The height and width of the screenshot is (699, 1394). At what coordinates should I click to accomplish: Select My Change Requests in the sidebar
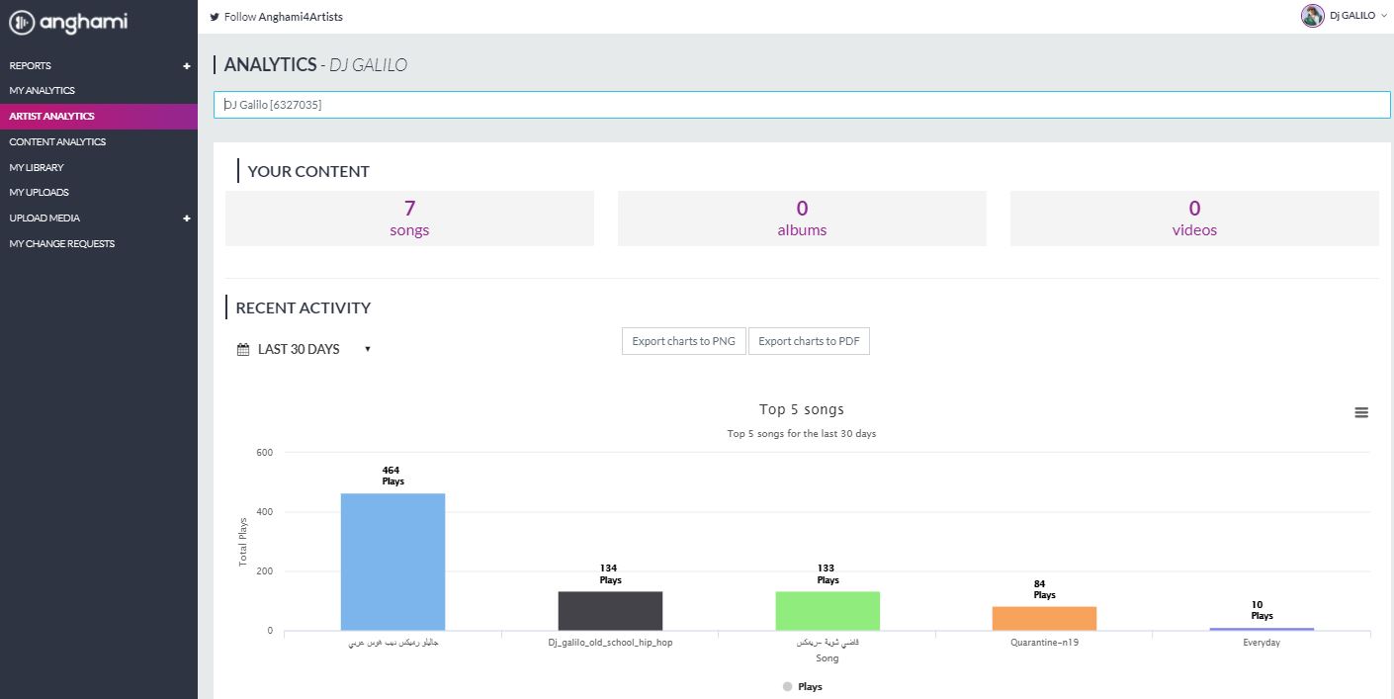coord(62,244)
